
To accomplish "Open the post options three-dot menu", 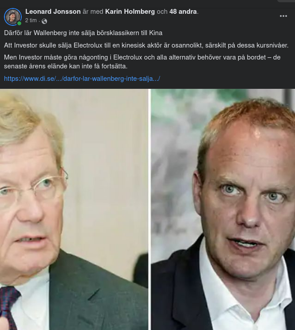I will tap(283, 16).
